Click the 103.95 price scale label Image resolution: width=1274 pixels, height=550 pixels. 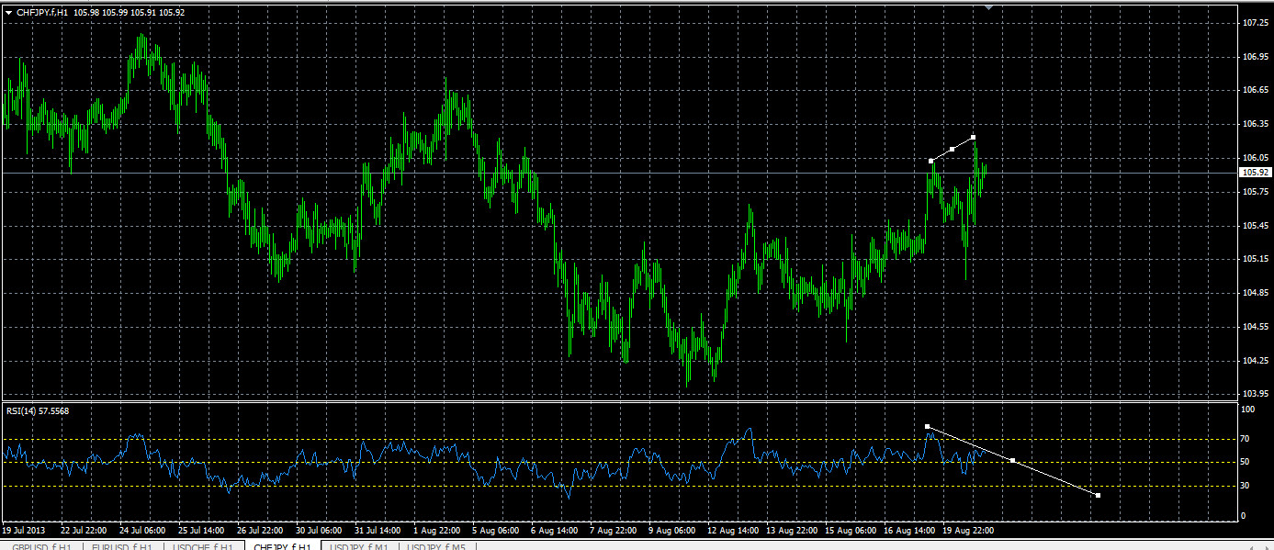(x=1254, y=394)
